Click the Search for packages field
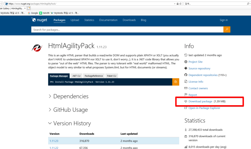The image size is (251, 149). pos(127,29)
